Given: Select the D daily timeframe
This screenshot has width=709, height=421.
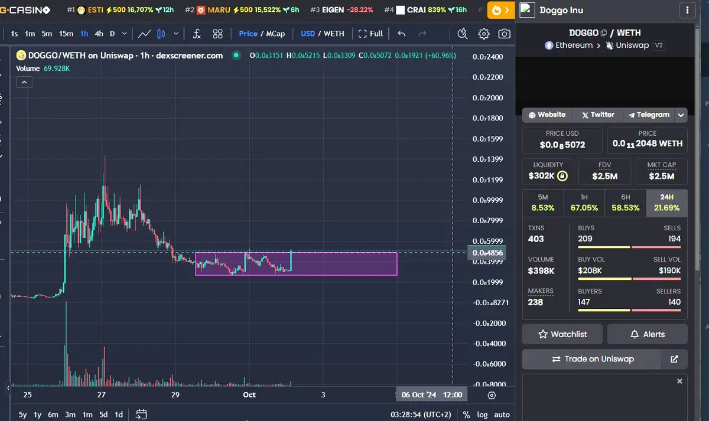Looking at the screenshot, I should click(x=112, y=34).
